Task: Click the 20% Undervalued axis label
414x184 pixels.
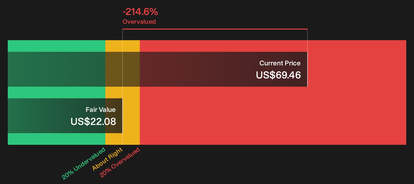Action: pyautogui.click(x=84, y=164)
